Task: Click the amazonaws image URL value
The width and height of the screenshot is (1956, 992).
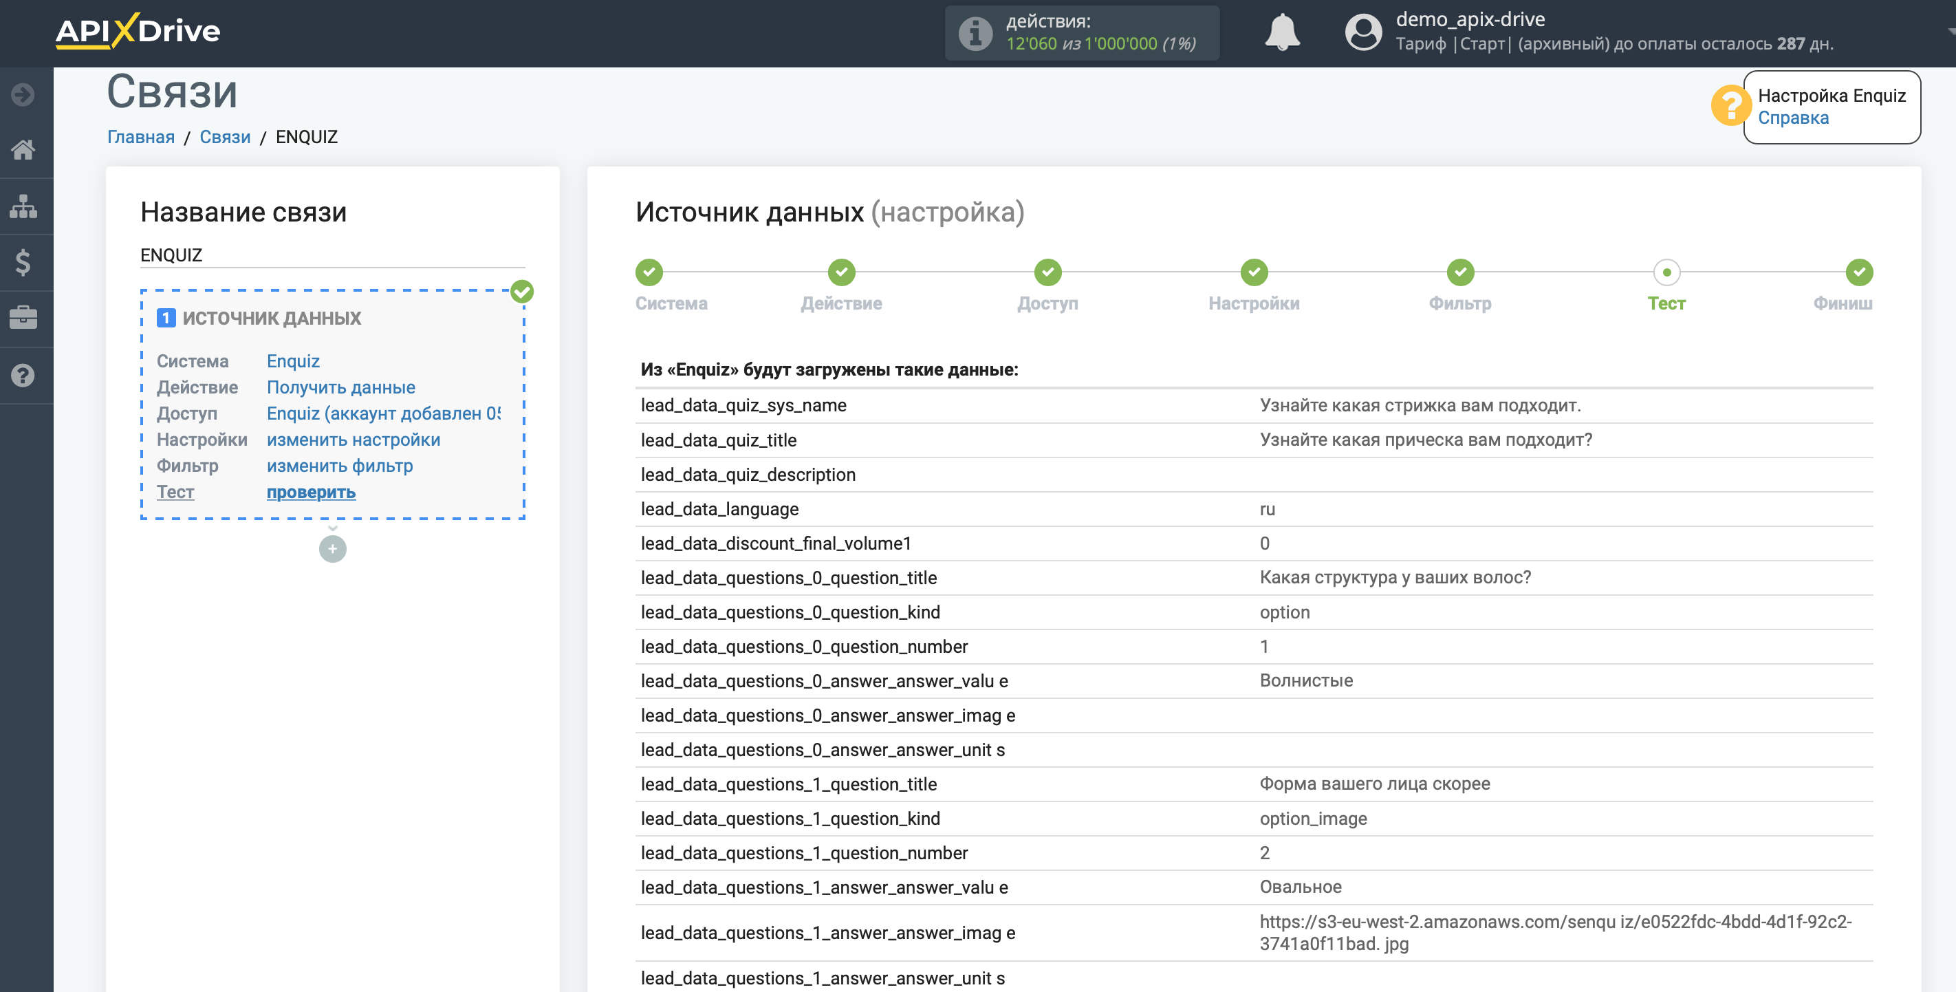Action: tap(1555, 933)
